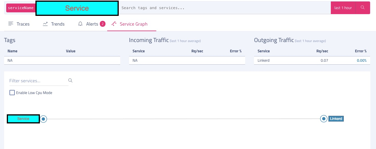Switch to the Trends tab

[54, 24]
